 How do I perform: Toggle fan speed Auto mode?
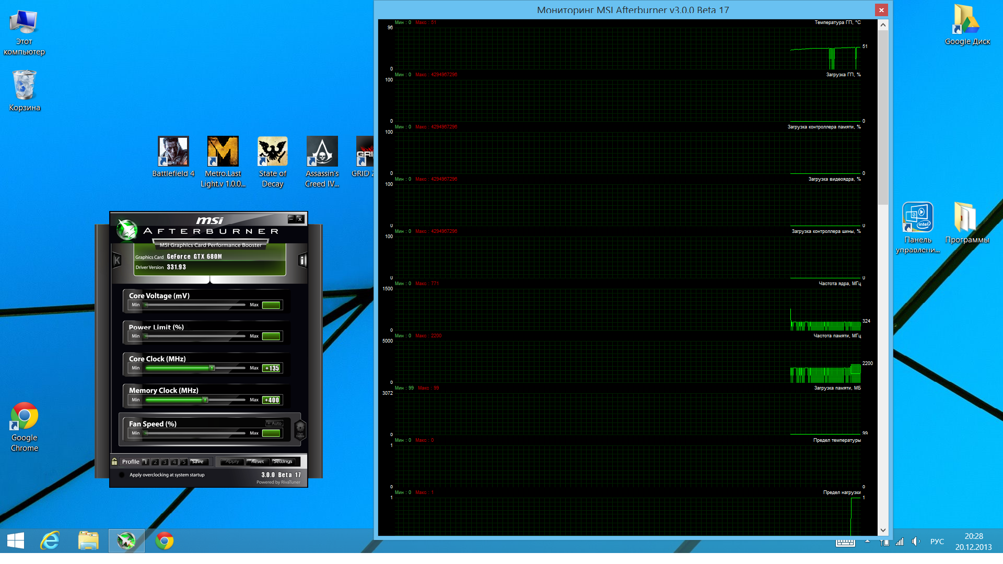[x=274, y=424]
